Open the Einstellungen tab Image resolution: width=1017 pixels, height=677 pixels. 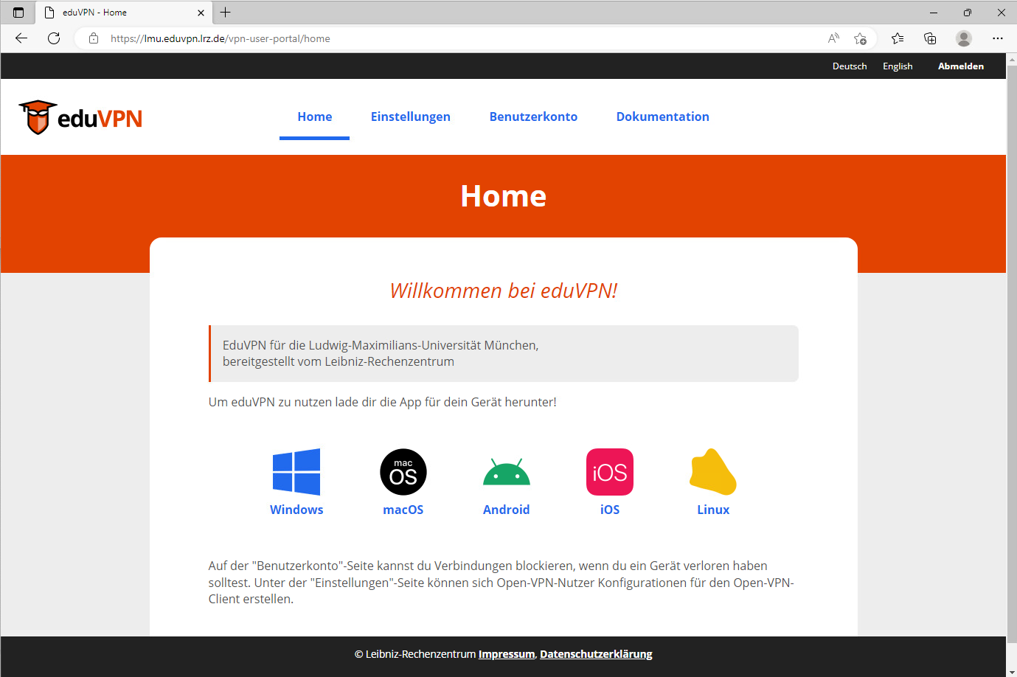click(x=410, y=117)
